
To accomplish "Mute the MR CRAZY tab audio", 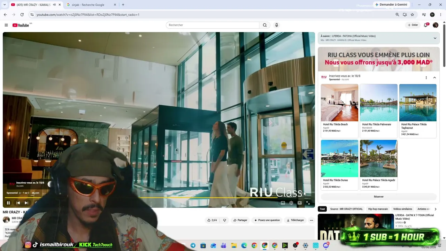I will 54,5.
